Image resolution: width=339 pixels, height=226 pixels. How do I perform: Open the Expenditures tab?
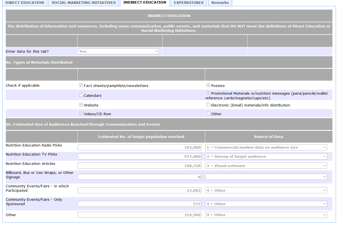pos(189,3)
